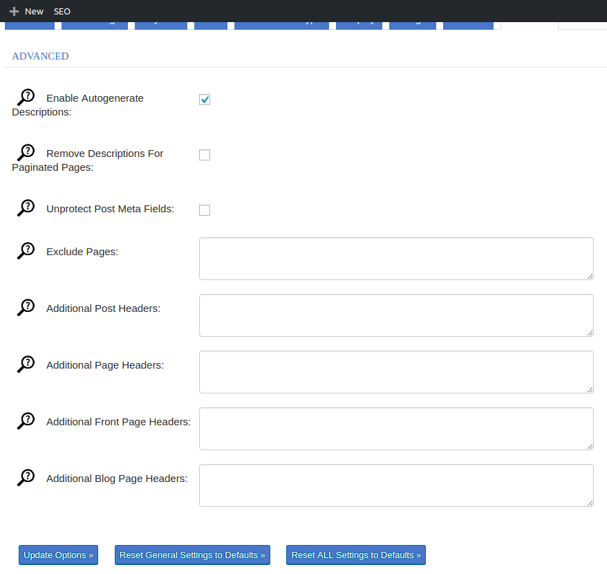
Task: Open help for Additional Blog Page Headers
Action: click(x=26, y=476)
